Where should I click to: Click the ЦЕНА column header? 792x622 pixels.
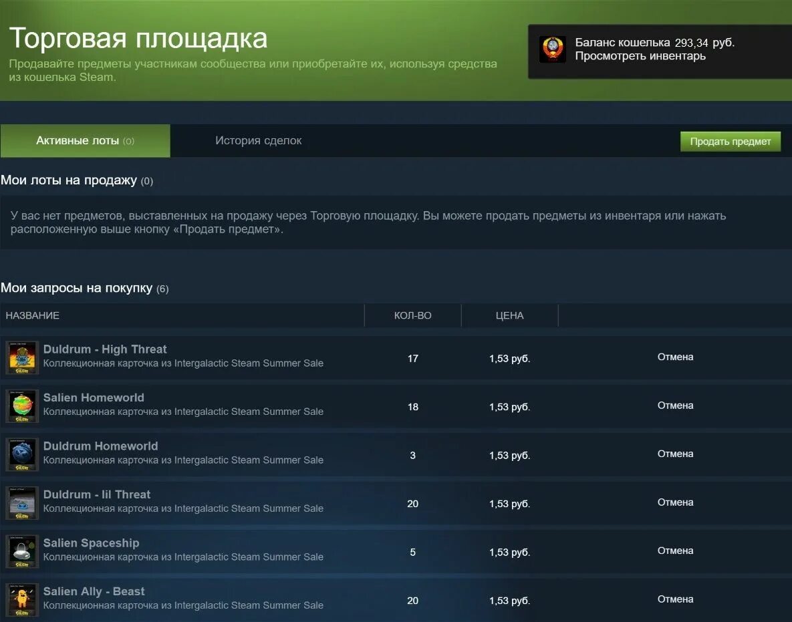(510, 315)
